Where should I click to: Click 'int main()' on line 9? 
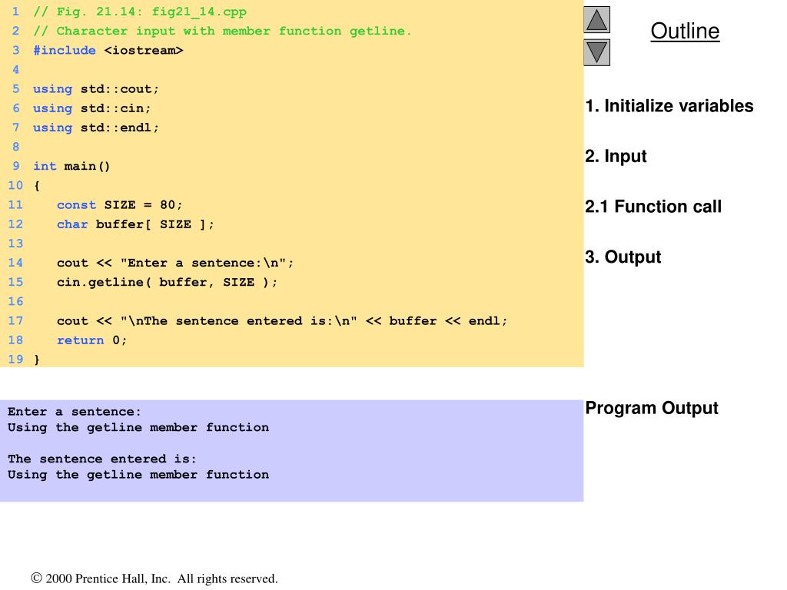[71, 166]
